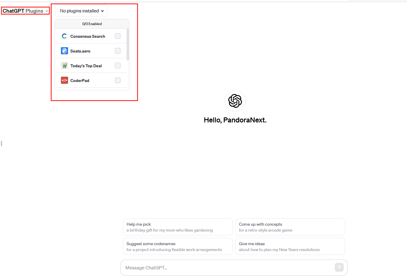The height and width of the screenshot is (277, 407).
Task: Check the CoderPad plugin checkbox
Action: point(118,80)
